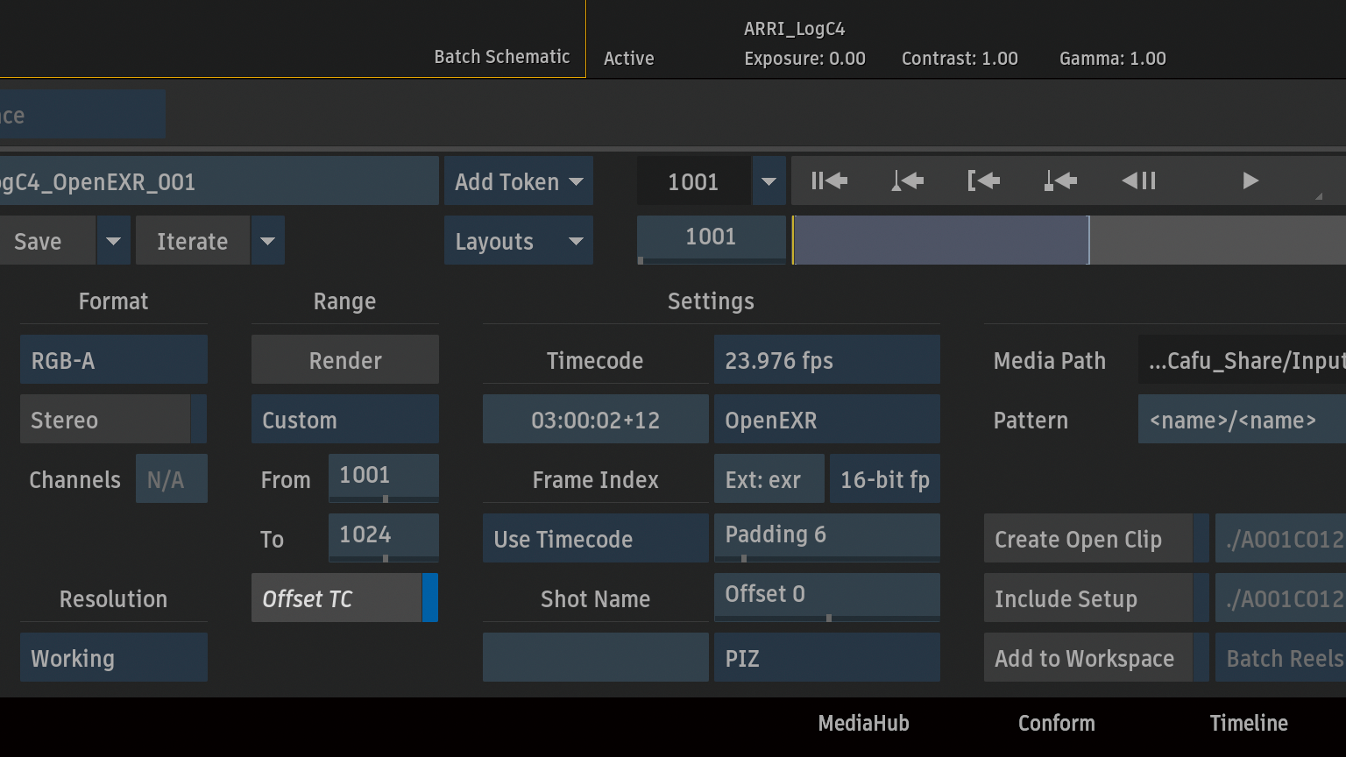Click the From frame 1001 field
1346x757 pixels.
(x=383, y=476)
